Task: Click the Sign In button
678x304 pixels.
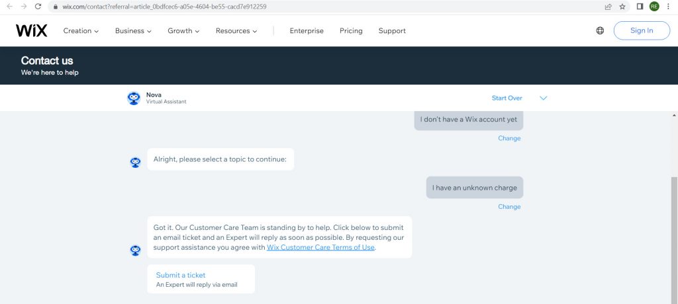Action: click(x=641, y=30)
